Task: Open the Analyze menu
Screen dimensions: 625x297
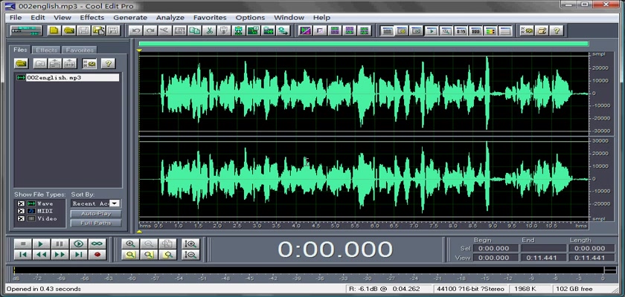Action: (170, 18)
